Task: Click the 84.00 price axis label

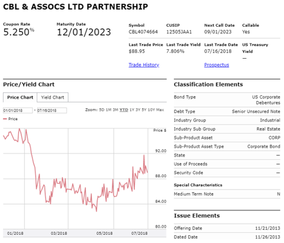Action: 161,202
